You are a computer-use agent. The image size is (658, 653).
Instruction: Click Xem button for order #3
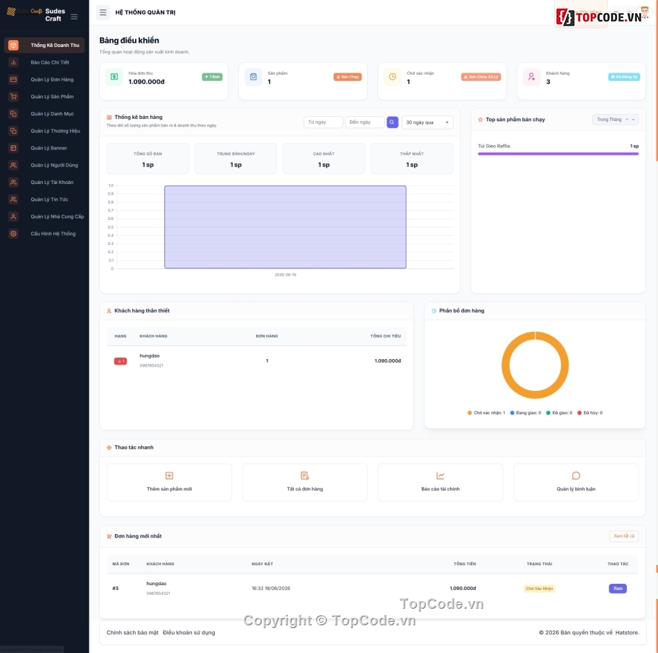tap(618, 589)
